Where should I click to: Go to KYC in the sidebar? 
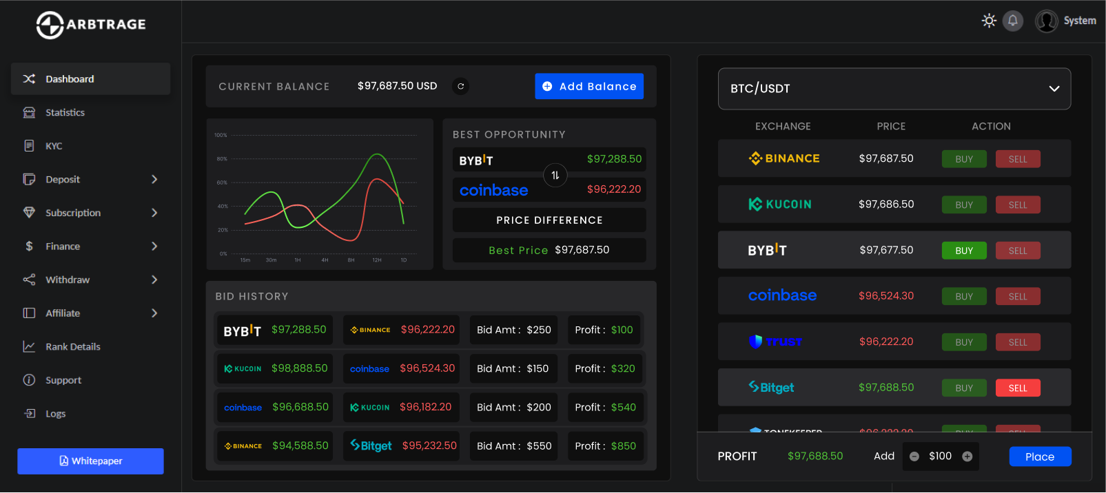[x=54, y=146]
